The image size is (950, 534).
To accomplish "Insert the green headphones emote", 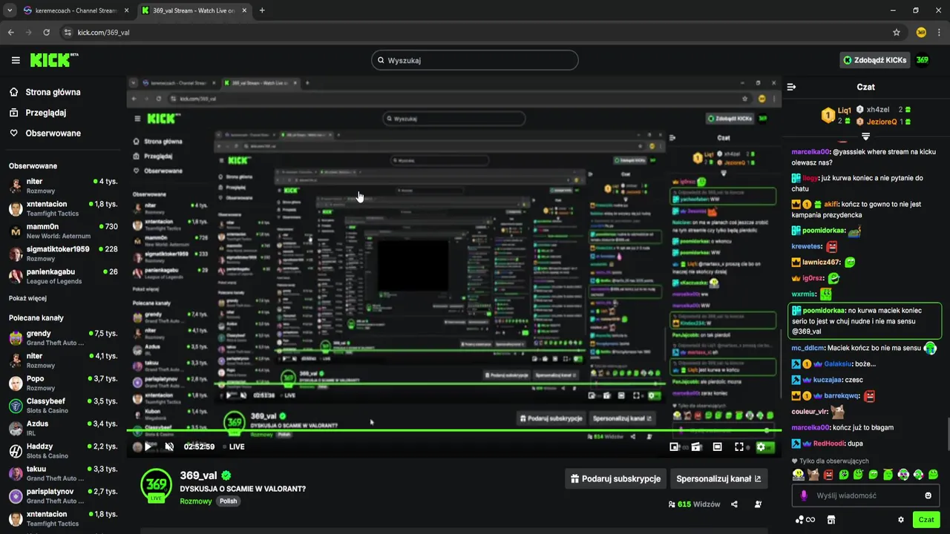I will 903,475.
